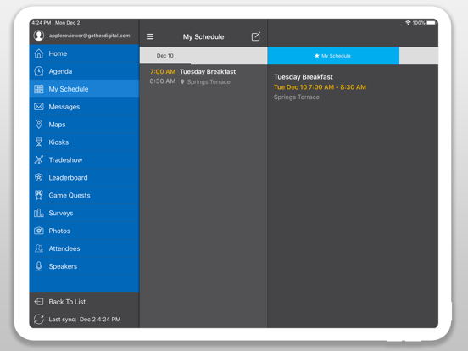468x351 pixels.
Task: Open the Maps pin icon
Action: pos(39,124)
